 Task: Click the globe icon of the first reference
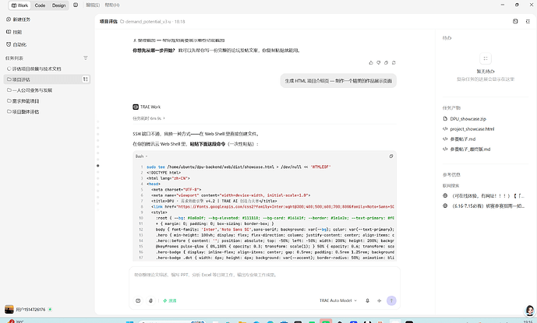coord(445,195)
